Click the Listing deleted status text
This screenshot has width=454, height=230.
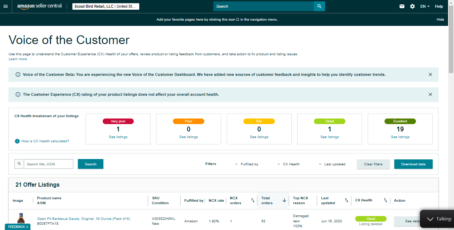click(x=371, y=224)
